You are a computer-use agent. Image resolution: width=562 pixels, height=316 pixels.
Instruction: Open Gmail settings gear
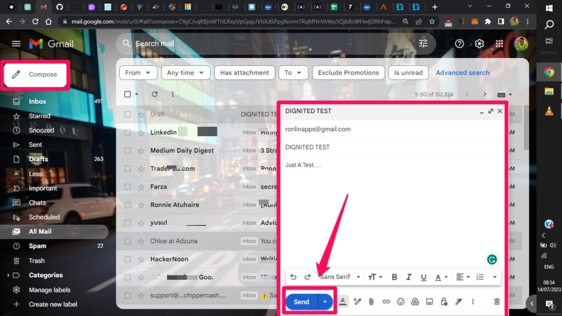479,44
